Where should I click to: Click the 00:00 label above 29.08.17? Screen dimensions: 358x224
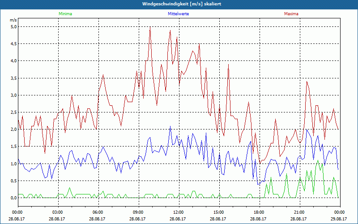[340, 212]
